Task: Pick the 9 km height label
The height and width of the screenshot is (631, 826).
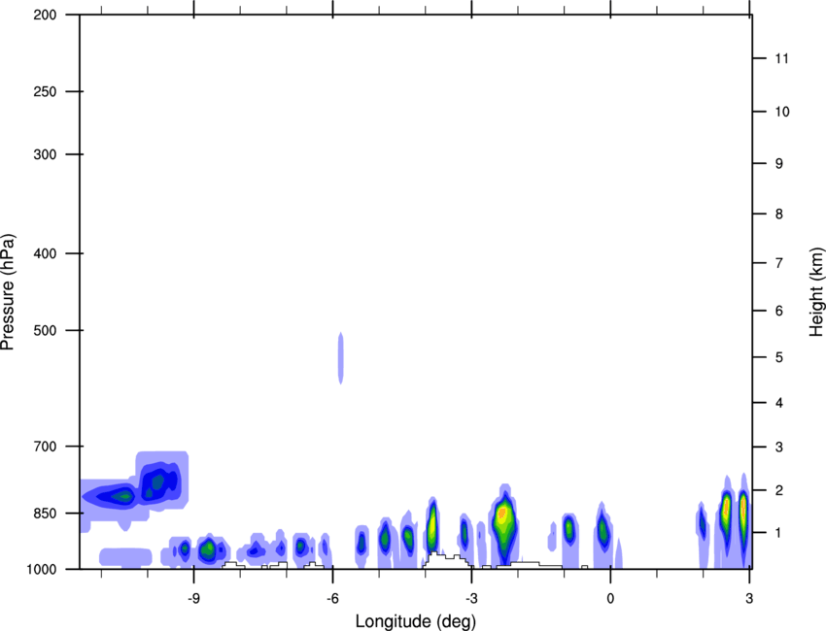Action: pos(778,164)
